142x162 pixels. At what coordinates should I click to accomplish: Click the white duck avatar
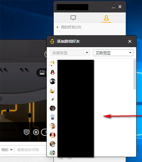coord(53,90)
